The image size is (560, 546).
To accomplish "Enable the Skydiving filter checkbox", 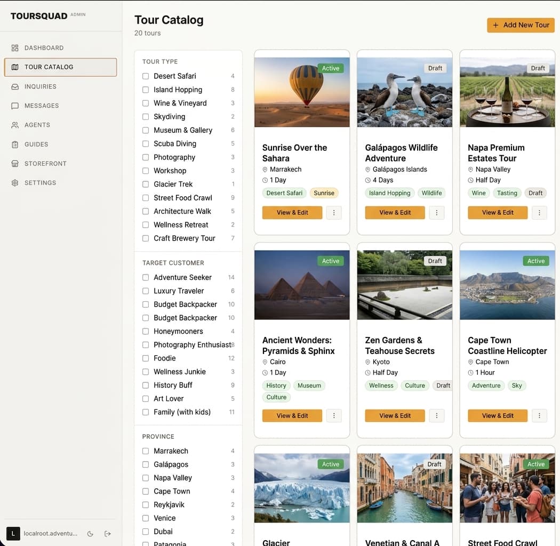I will click(x=146, y=117).
